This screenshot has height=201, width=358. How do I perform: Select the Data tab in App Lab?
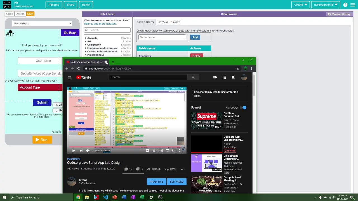(x=30, y=14)
